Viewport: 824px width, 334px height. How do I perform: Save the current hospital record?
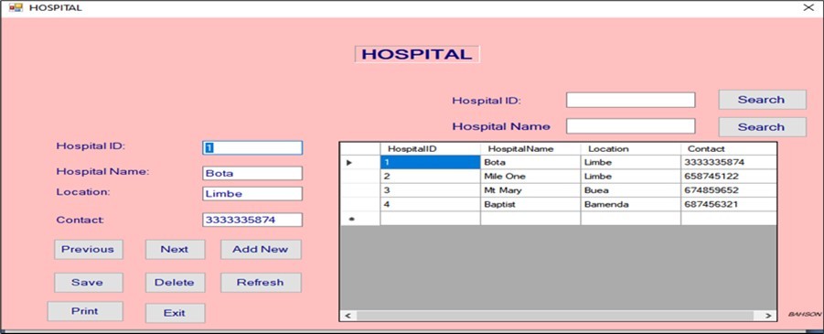coord(89,283)
